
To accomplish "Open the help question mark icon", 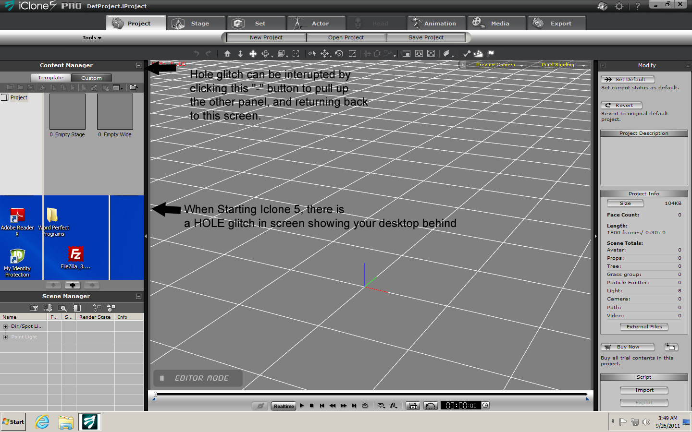I will [638, 6].
